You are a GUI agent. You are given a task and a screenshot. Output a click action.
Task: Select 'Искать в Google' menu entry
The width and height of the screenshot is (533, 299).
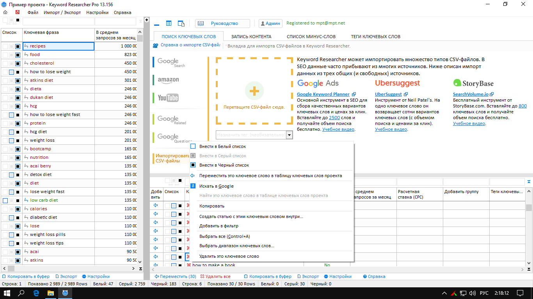point(271,186)
